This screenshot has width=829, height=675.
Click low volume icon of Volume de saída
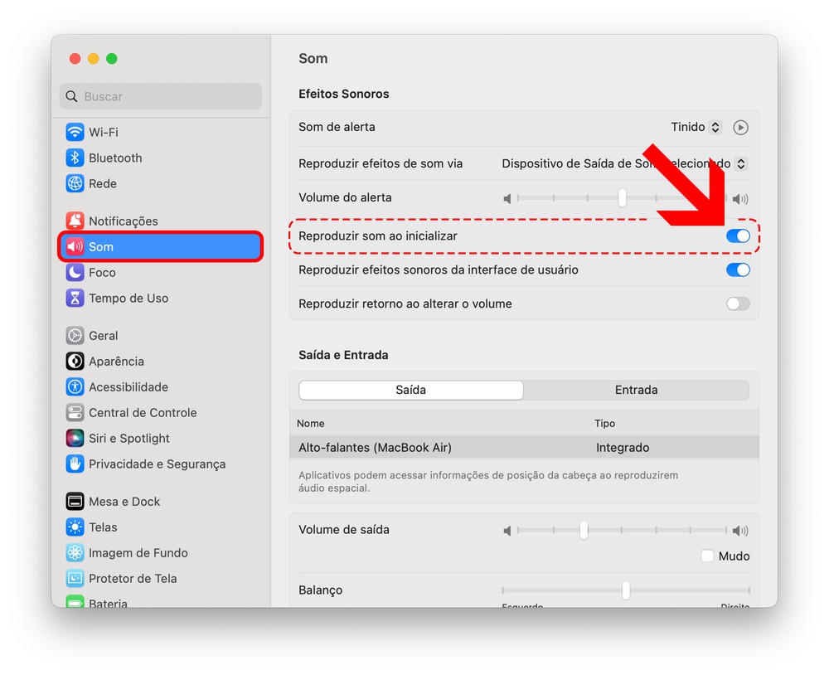click(507, 531)
